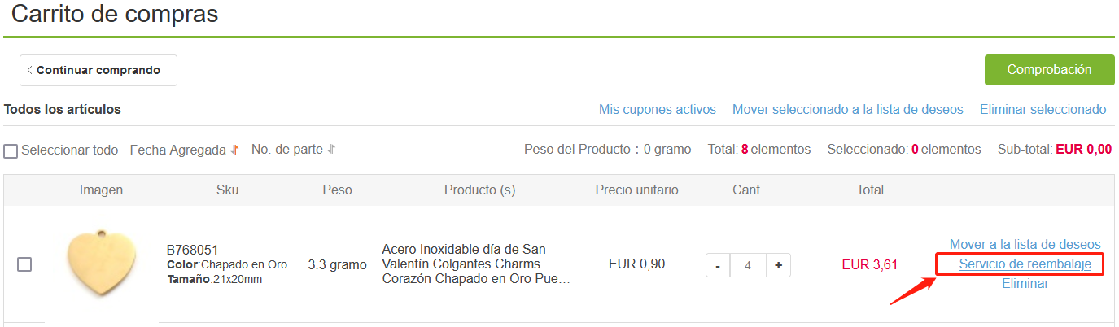The image size is (1119, 327).
Task: Click the Comprobación checkout button
Action: (1049, 70)
